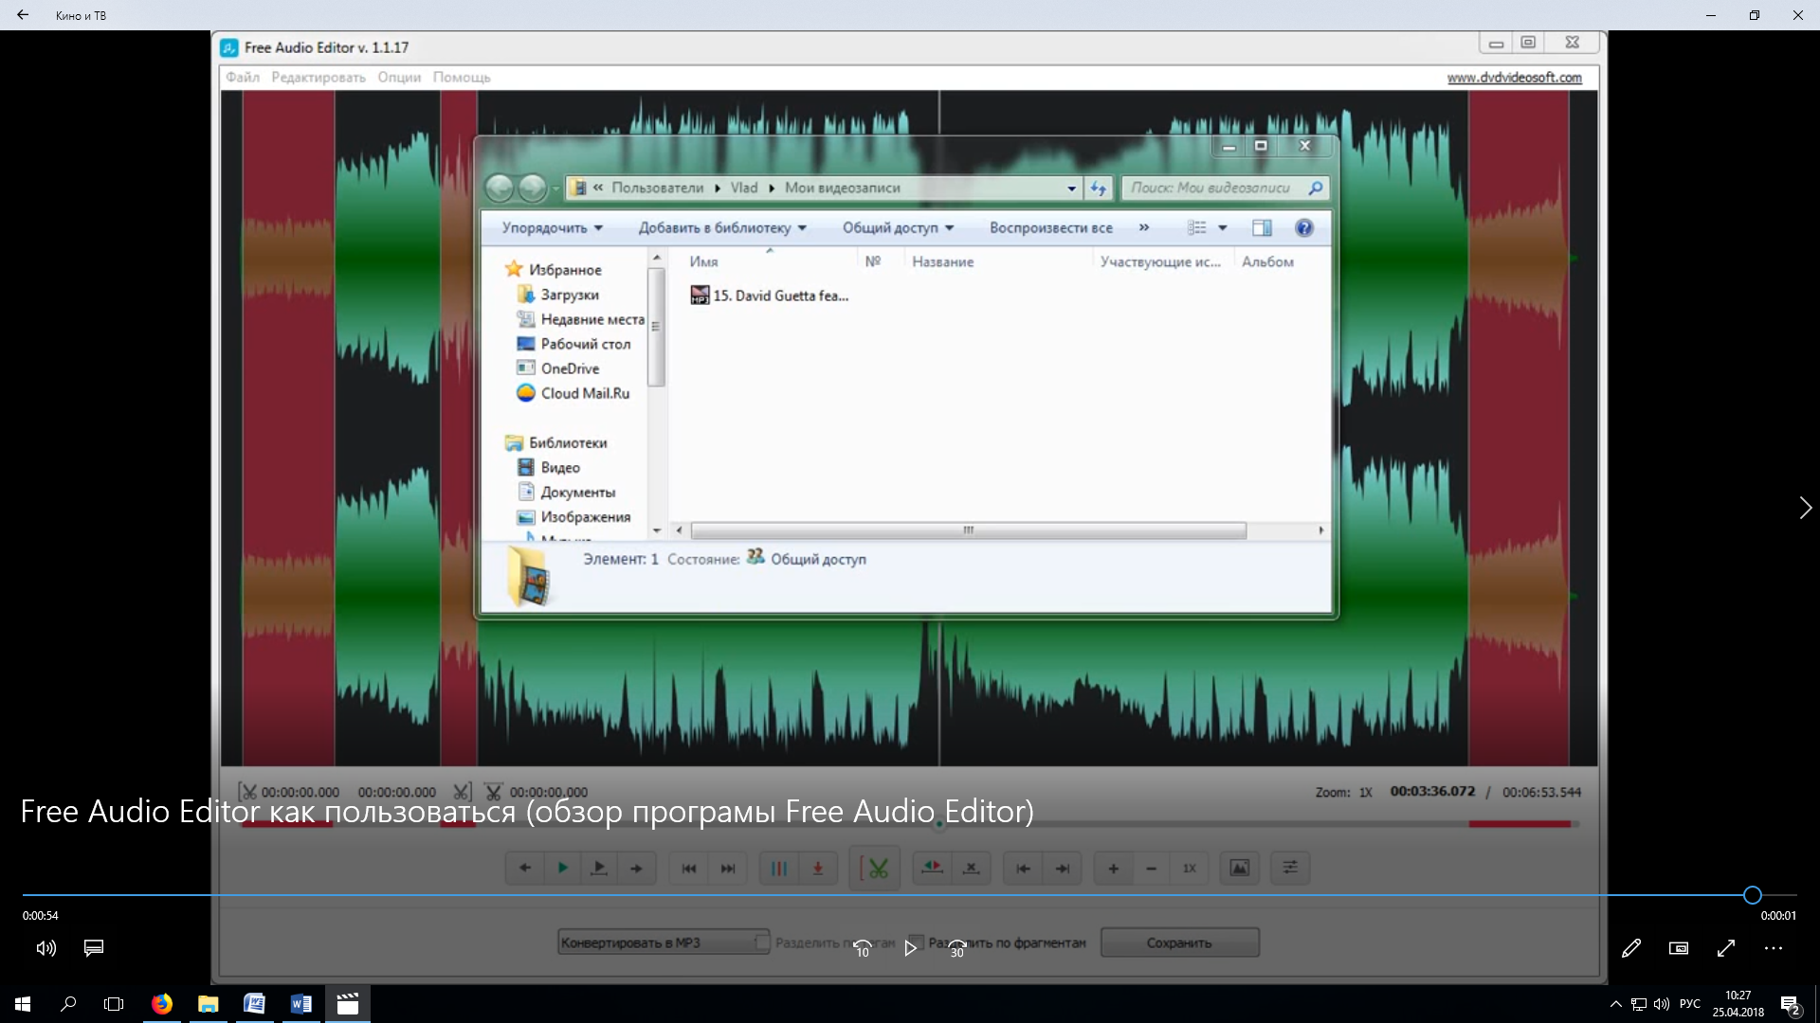Skip forward 30 seconds in the player
Viewport: 1820px width, 1023px height.
click(957, 947)
